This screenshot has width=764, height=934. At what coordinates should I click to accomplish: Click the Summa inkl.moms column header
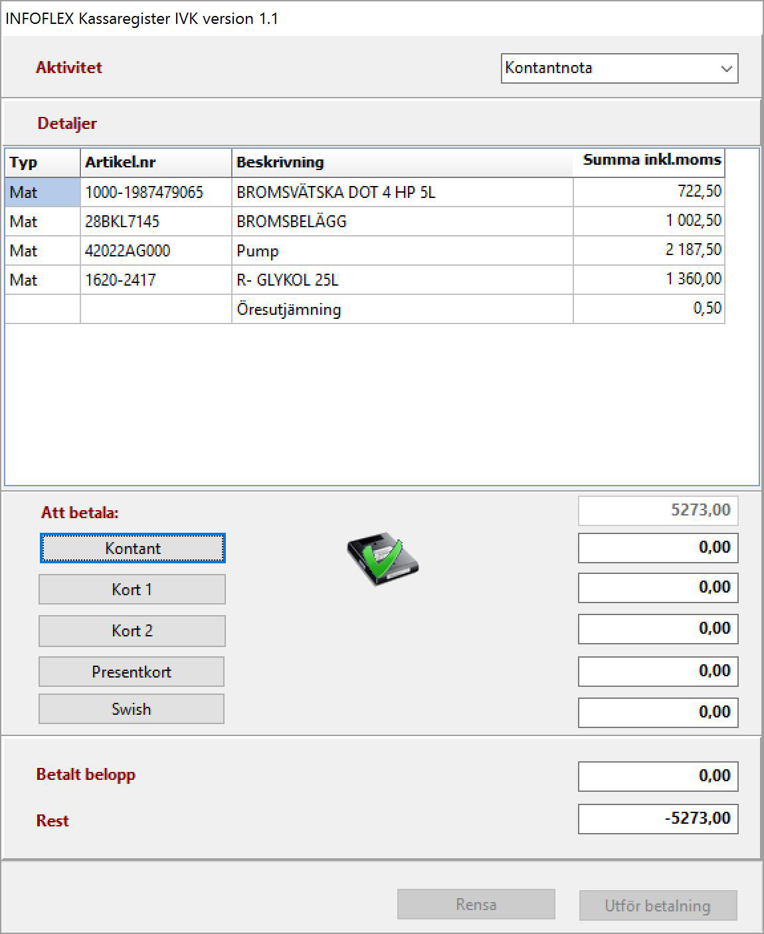(x=648, y=163)
